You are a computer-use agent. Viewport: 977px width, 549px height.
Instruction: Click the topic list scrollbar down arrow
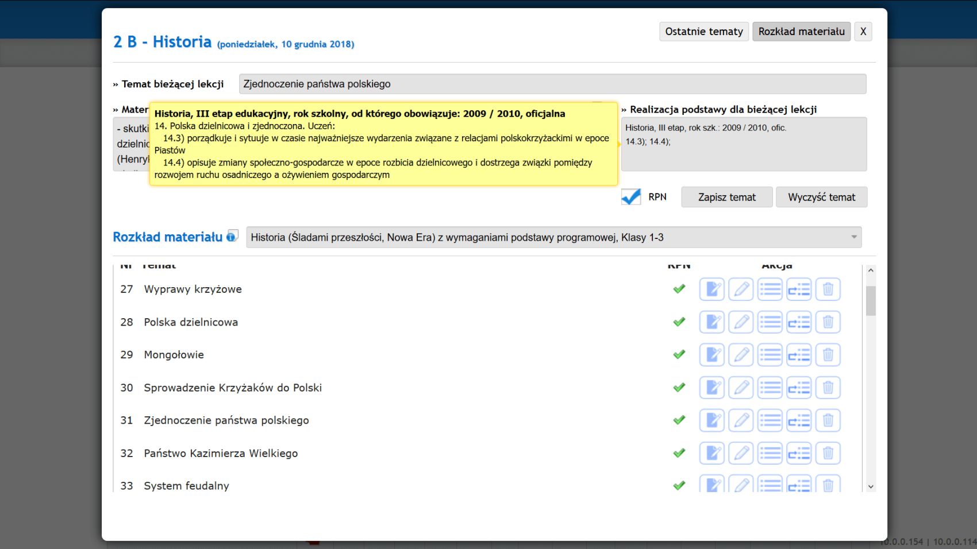(x=871, y=486)
